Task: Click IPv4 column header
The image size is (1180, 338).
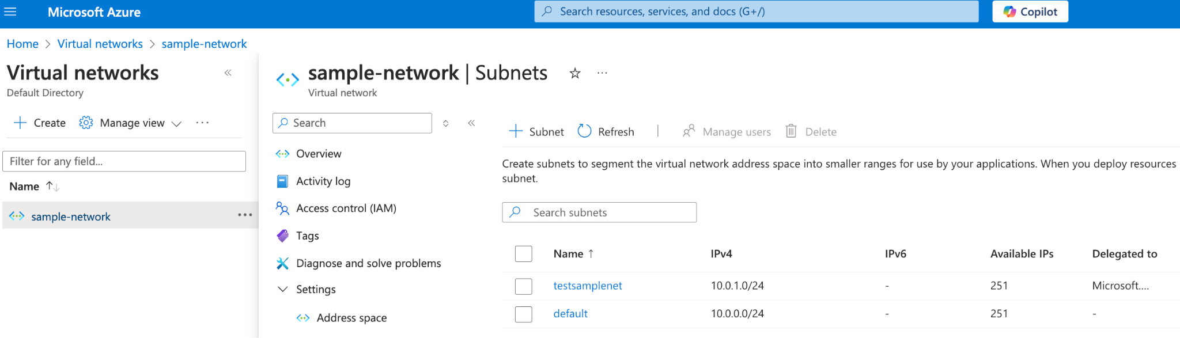Action: click(x=721, y=254)
